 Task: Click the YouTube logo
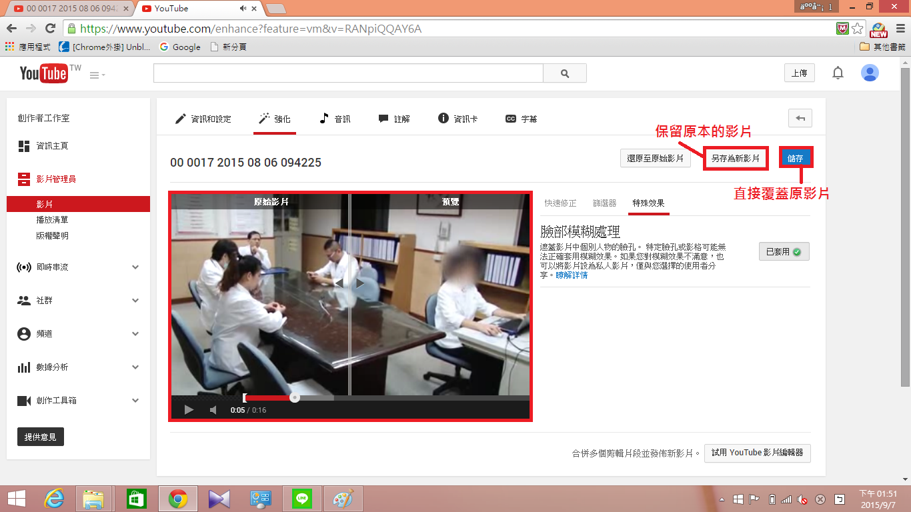point(44,73)
